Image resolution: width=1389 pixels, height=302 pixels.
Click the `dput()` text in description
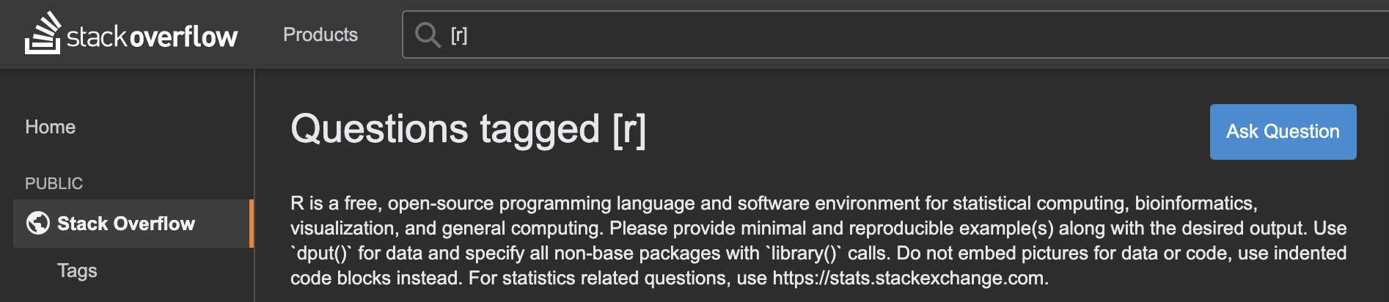click(321, 253)
